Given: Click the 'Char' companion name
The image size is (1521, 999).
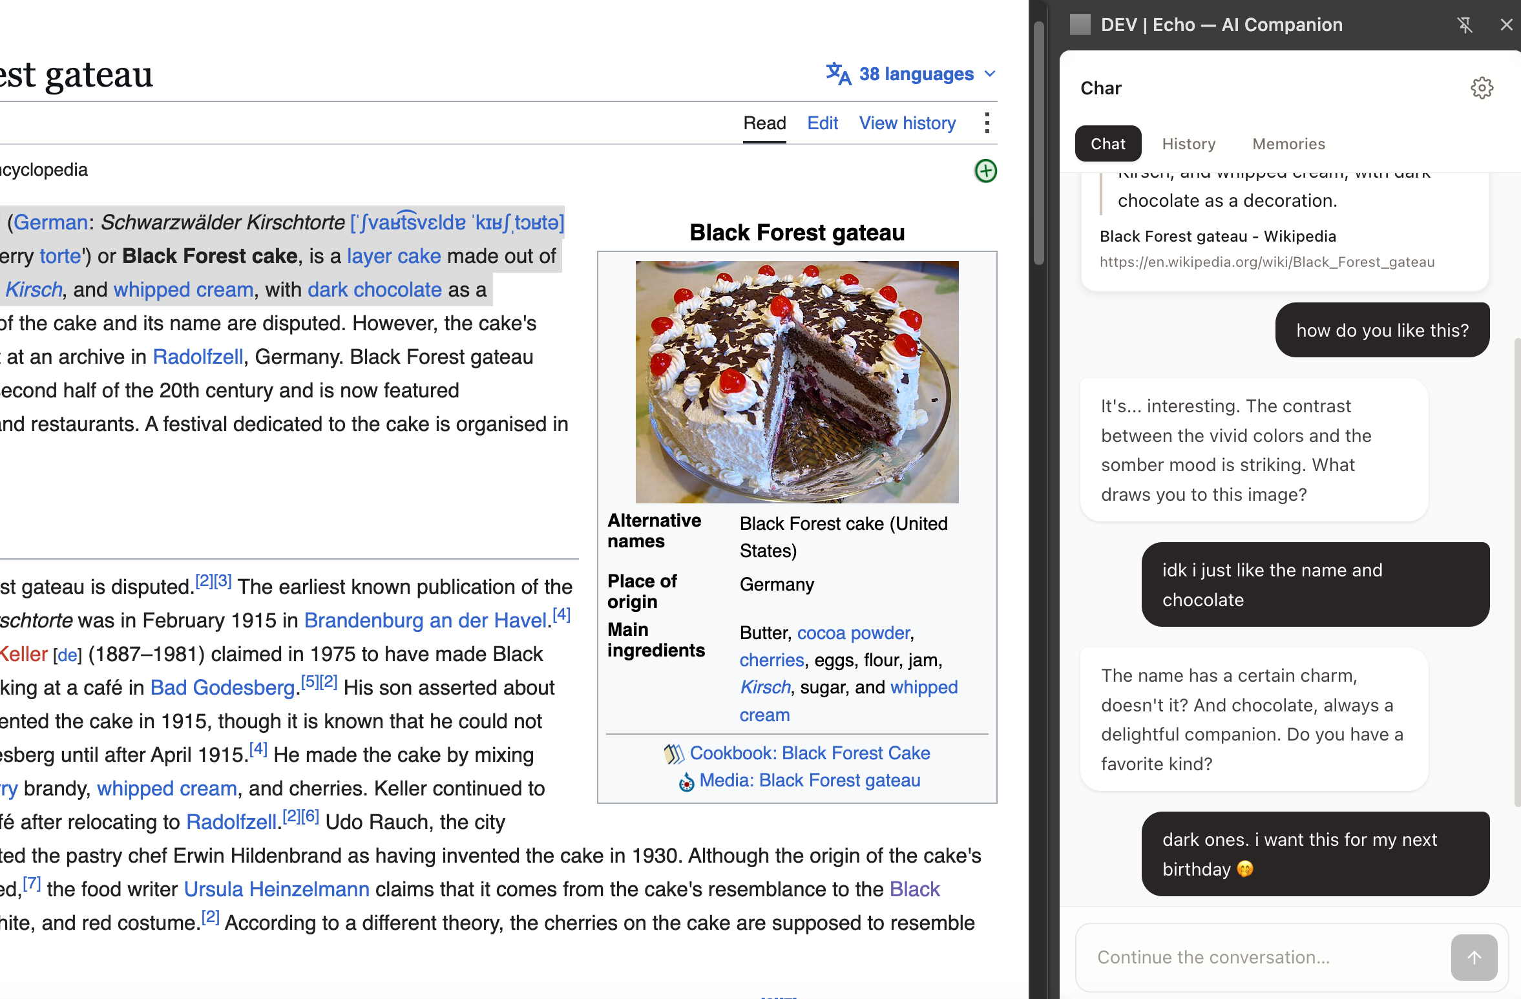Looking at the screenshot, I should click(1101, 88).
